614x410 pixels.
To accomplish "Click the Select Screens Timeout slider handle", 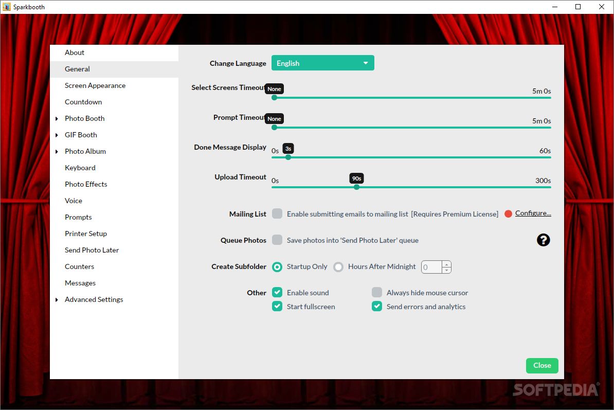I will [275, 98].
